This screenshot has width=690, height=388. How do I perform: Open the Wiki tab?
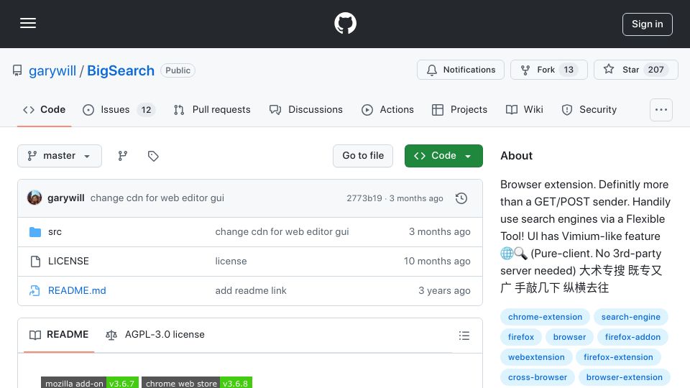tap(524, 109)
